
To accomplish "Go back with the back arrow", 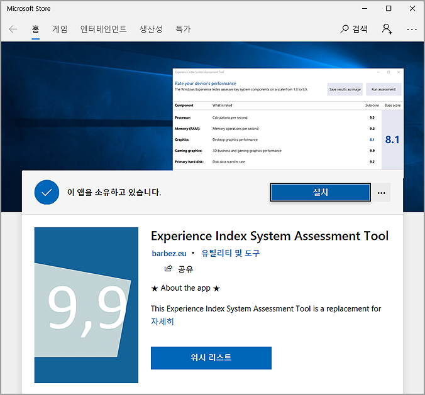I will (13, 29).
